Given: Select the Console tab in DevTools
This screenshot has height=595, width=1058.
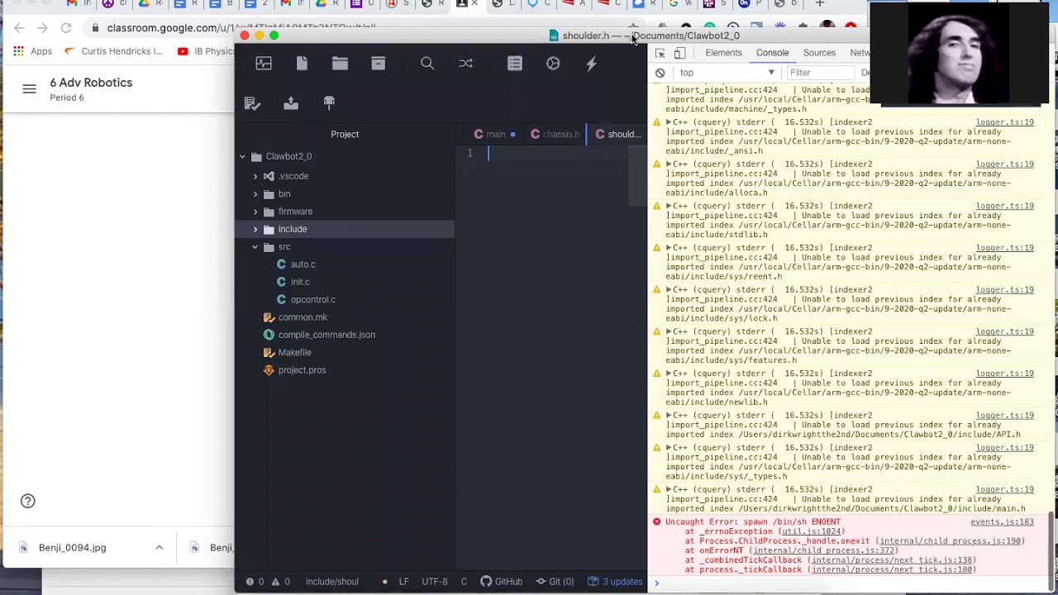Looking at the screenshot, I should click(x=772, y=53).
